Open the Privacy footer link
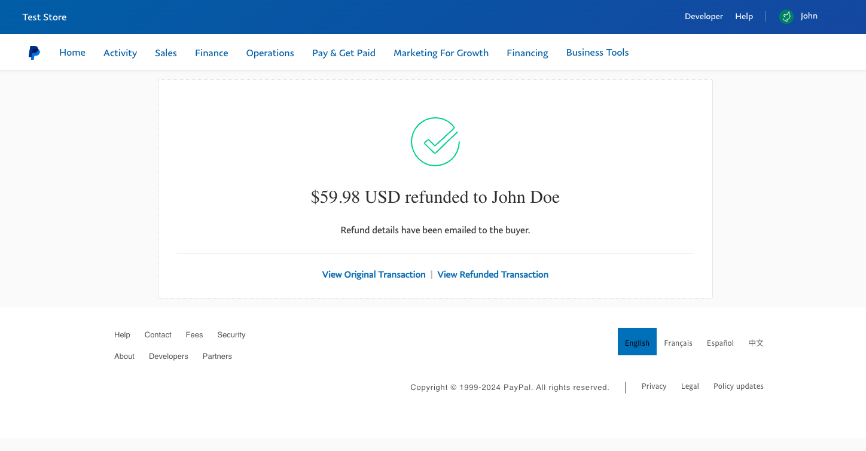 654,386
